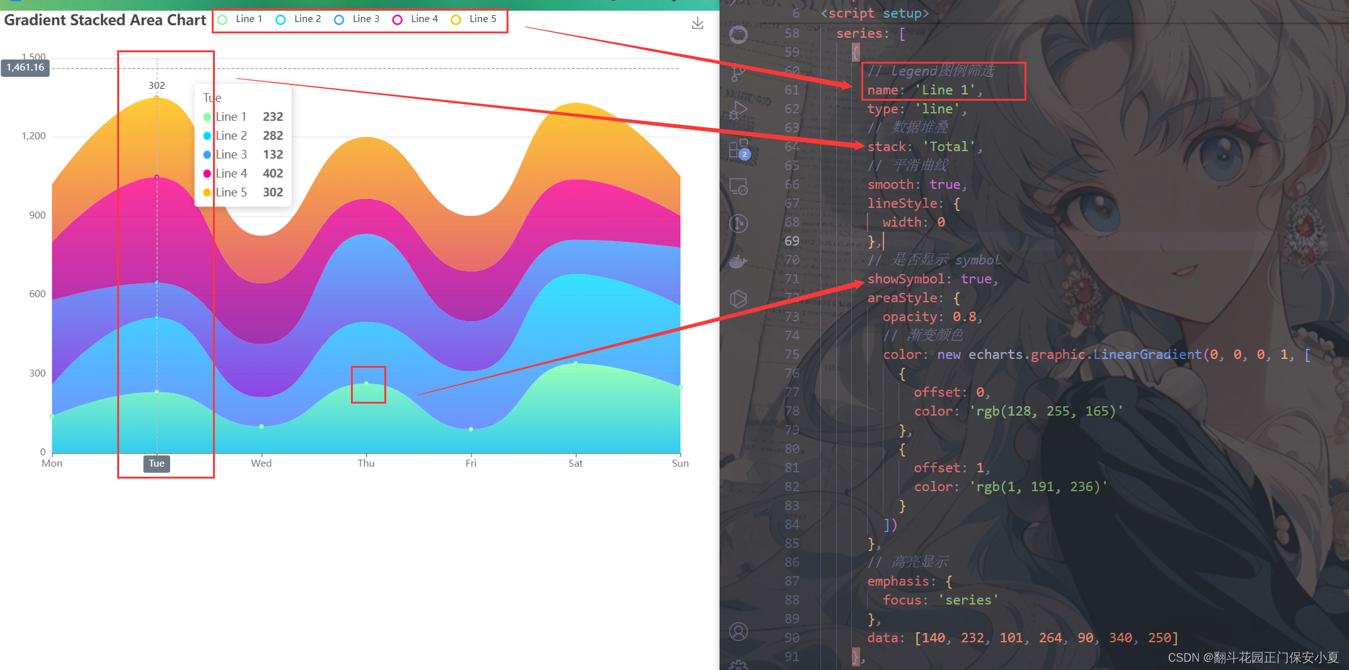
Task: Click the "focus: 'series'" code line
Action: click(940, 600)
